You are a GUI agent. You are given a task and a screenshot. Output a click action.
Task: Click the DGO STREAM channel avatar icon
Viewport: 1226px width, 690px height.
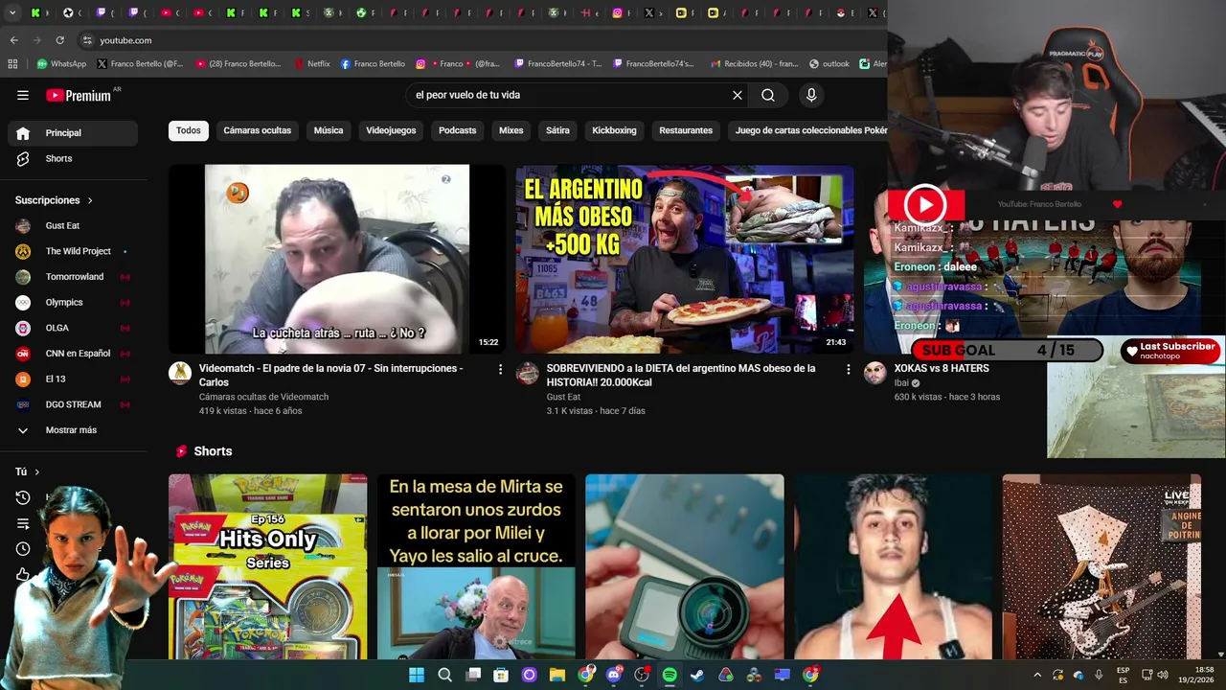point(23,404)
